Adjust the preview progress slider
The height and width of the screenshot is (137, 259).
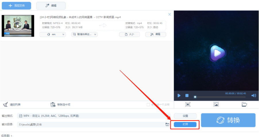(220, 97)
